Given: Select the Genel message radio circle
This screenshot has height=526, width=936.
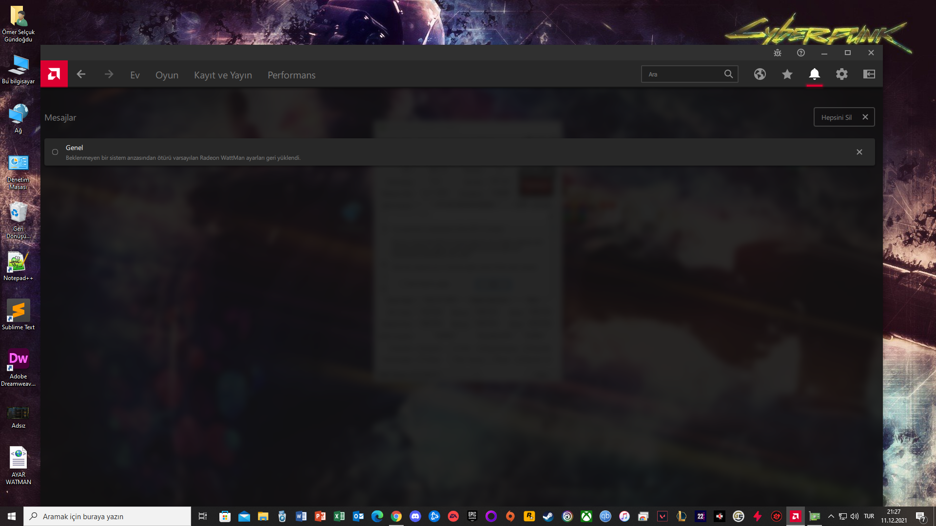Looking at the screenshot, I should 55,152.
